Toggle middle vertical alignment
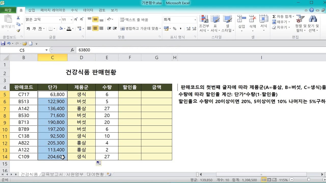This screenshot has height=183, width=326. (95, 19)
